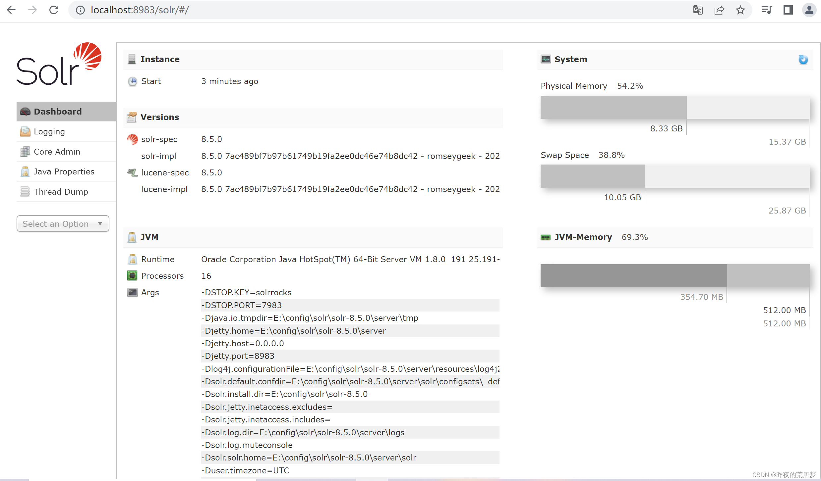
Task: Click the Java Properties coffee-cup icon
Action: click(x=25, y=171)
